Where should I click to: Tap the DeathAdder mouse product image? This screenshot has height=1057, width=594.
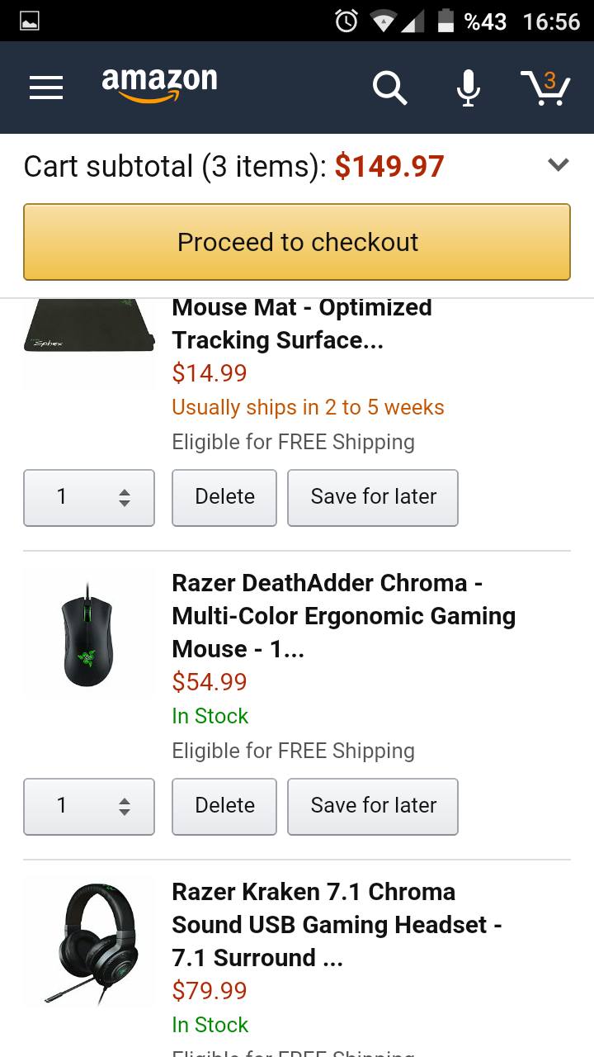point(88,634)
